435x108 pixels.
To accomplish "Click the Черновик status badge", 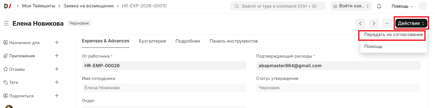I will click(x=79, y=23).
